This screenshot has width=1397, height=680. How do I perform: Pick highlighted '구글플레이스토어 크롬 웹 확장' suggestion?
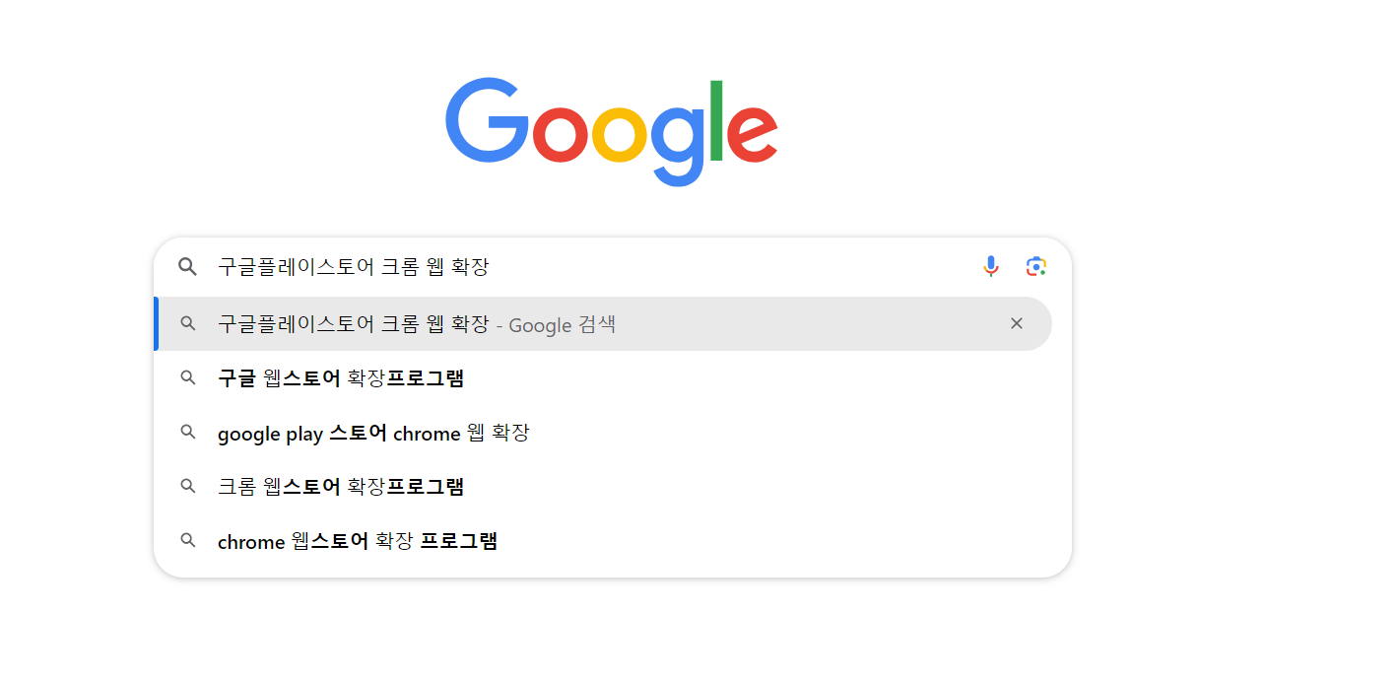click(x=603, y=323)
